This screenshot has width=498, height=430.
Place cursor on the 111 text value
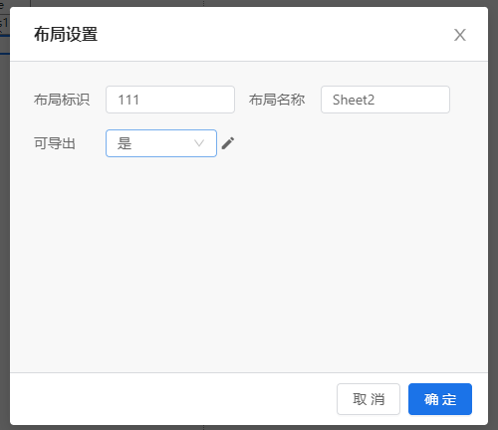[128, 100]
